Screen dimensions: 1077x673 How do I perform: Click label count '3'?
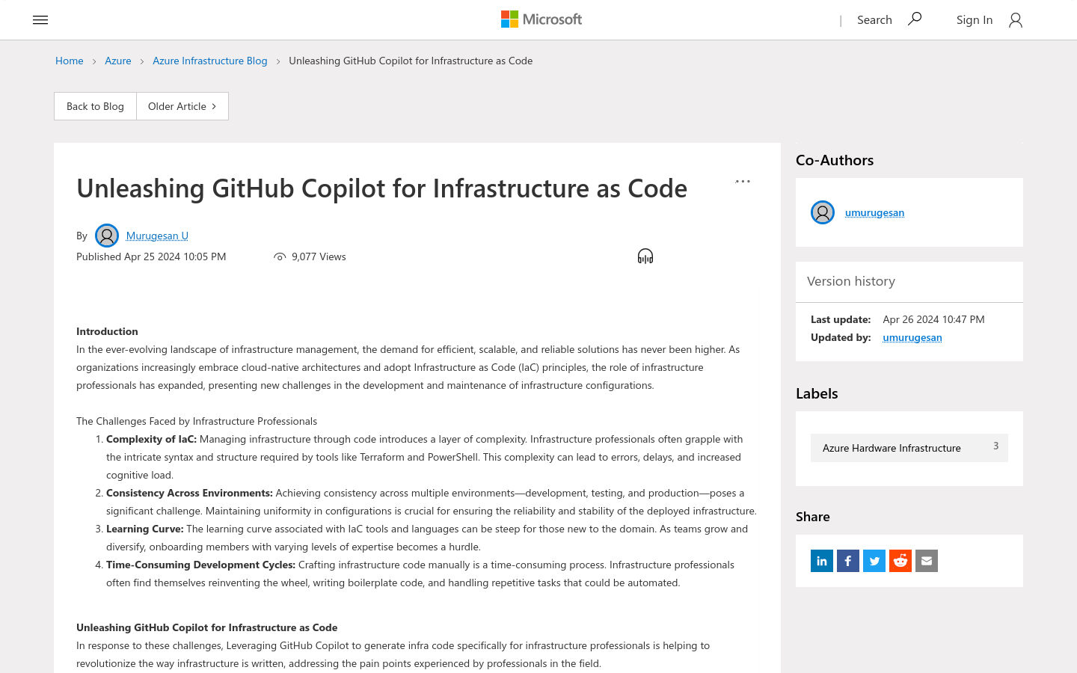(x=995, y=446)
